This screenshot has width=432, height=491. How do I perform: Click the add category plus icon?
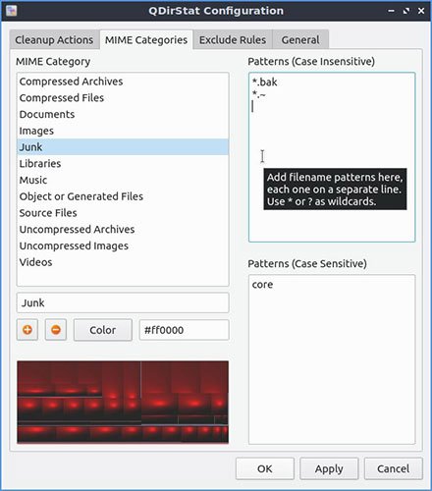tap(27, 330)
